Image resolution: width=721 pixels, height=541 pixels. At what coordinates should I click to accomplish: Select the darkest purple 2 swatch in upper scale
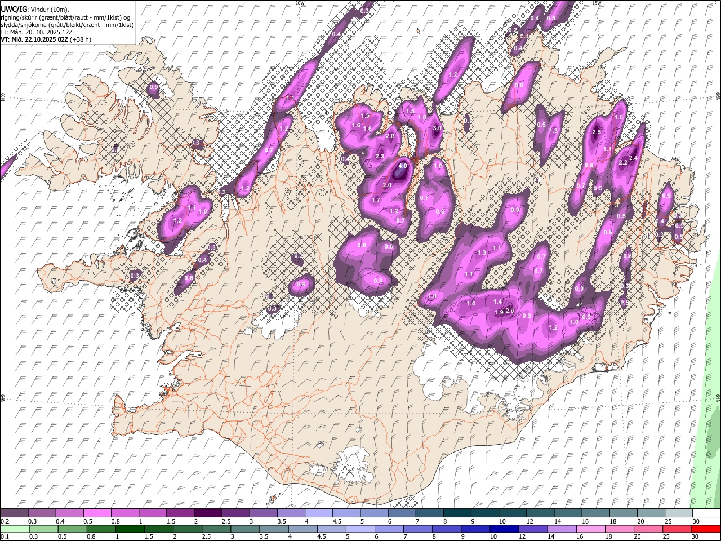[208, 513]
